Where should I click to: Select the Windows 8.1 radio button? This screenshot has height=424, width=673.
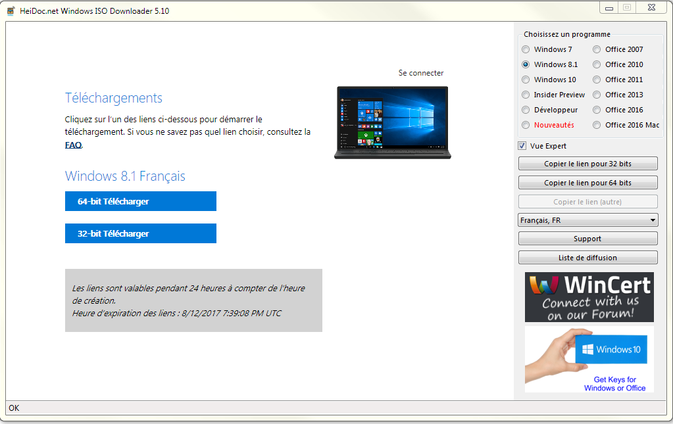[x=526, y=64]
